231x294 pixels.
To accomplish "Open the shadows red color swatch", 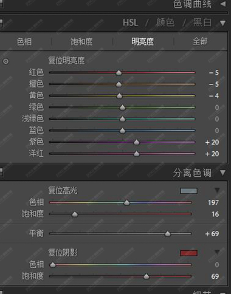I will (188, 253).
